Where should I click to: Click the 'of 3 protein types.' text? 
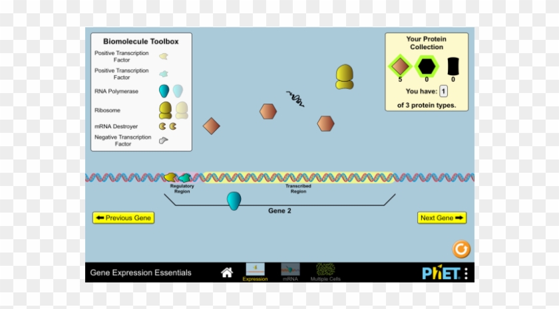(427, 106)
